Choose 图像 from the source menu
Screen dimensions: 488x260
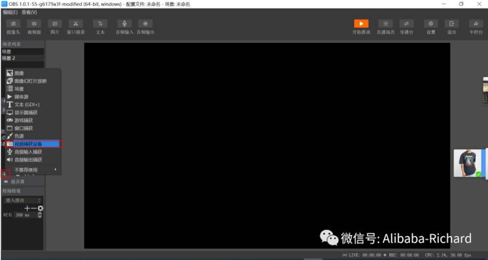tap(33, 73)
